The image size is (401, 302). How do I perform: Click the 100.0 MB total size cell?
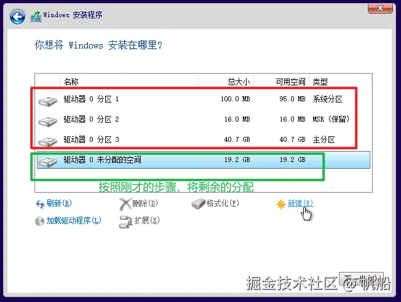click(x=236, y=99)
